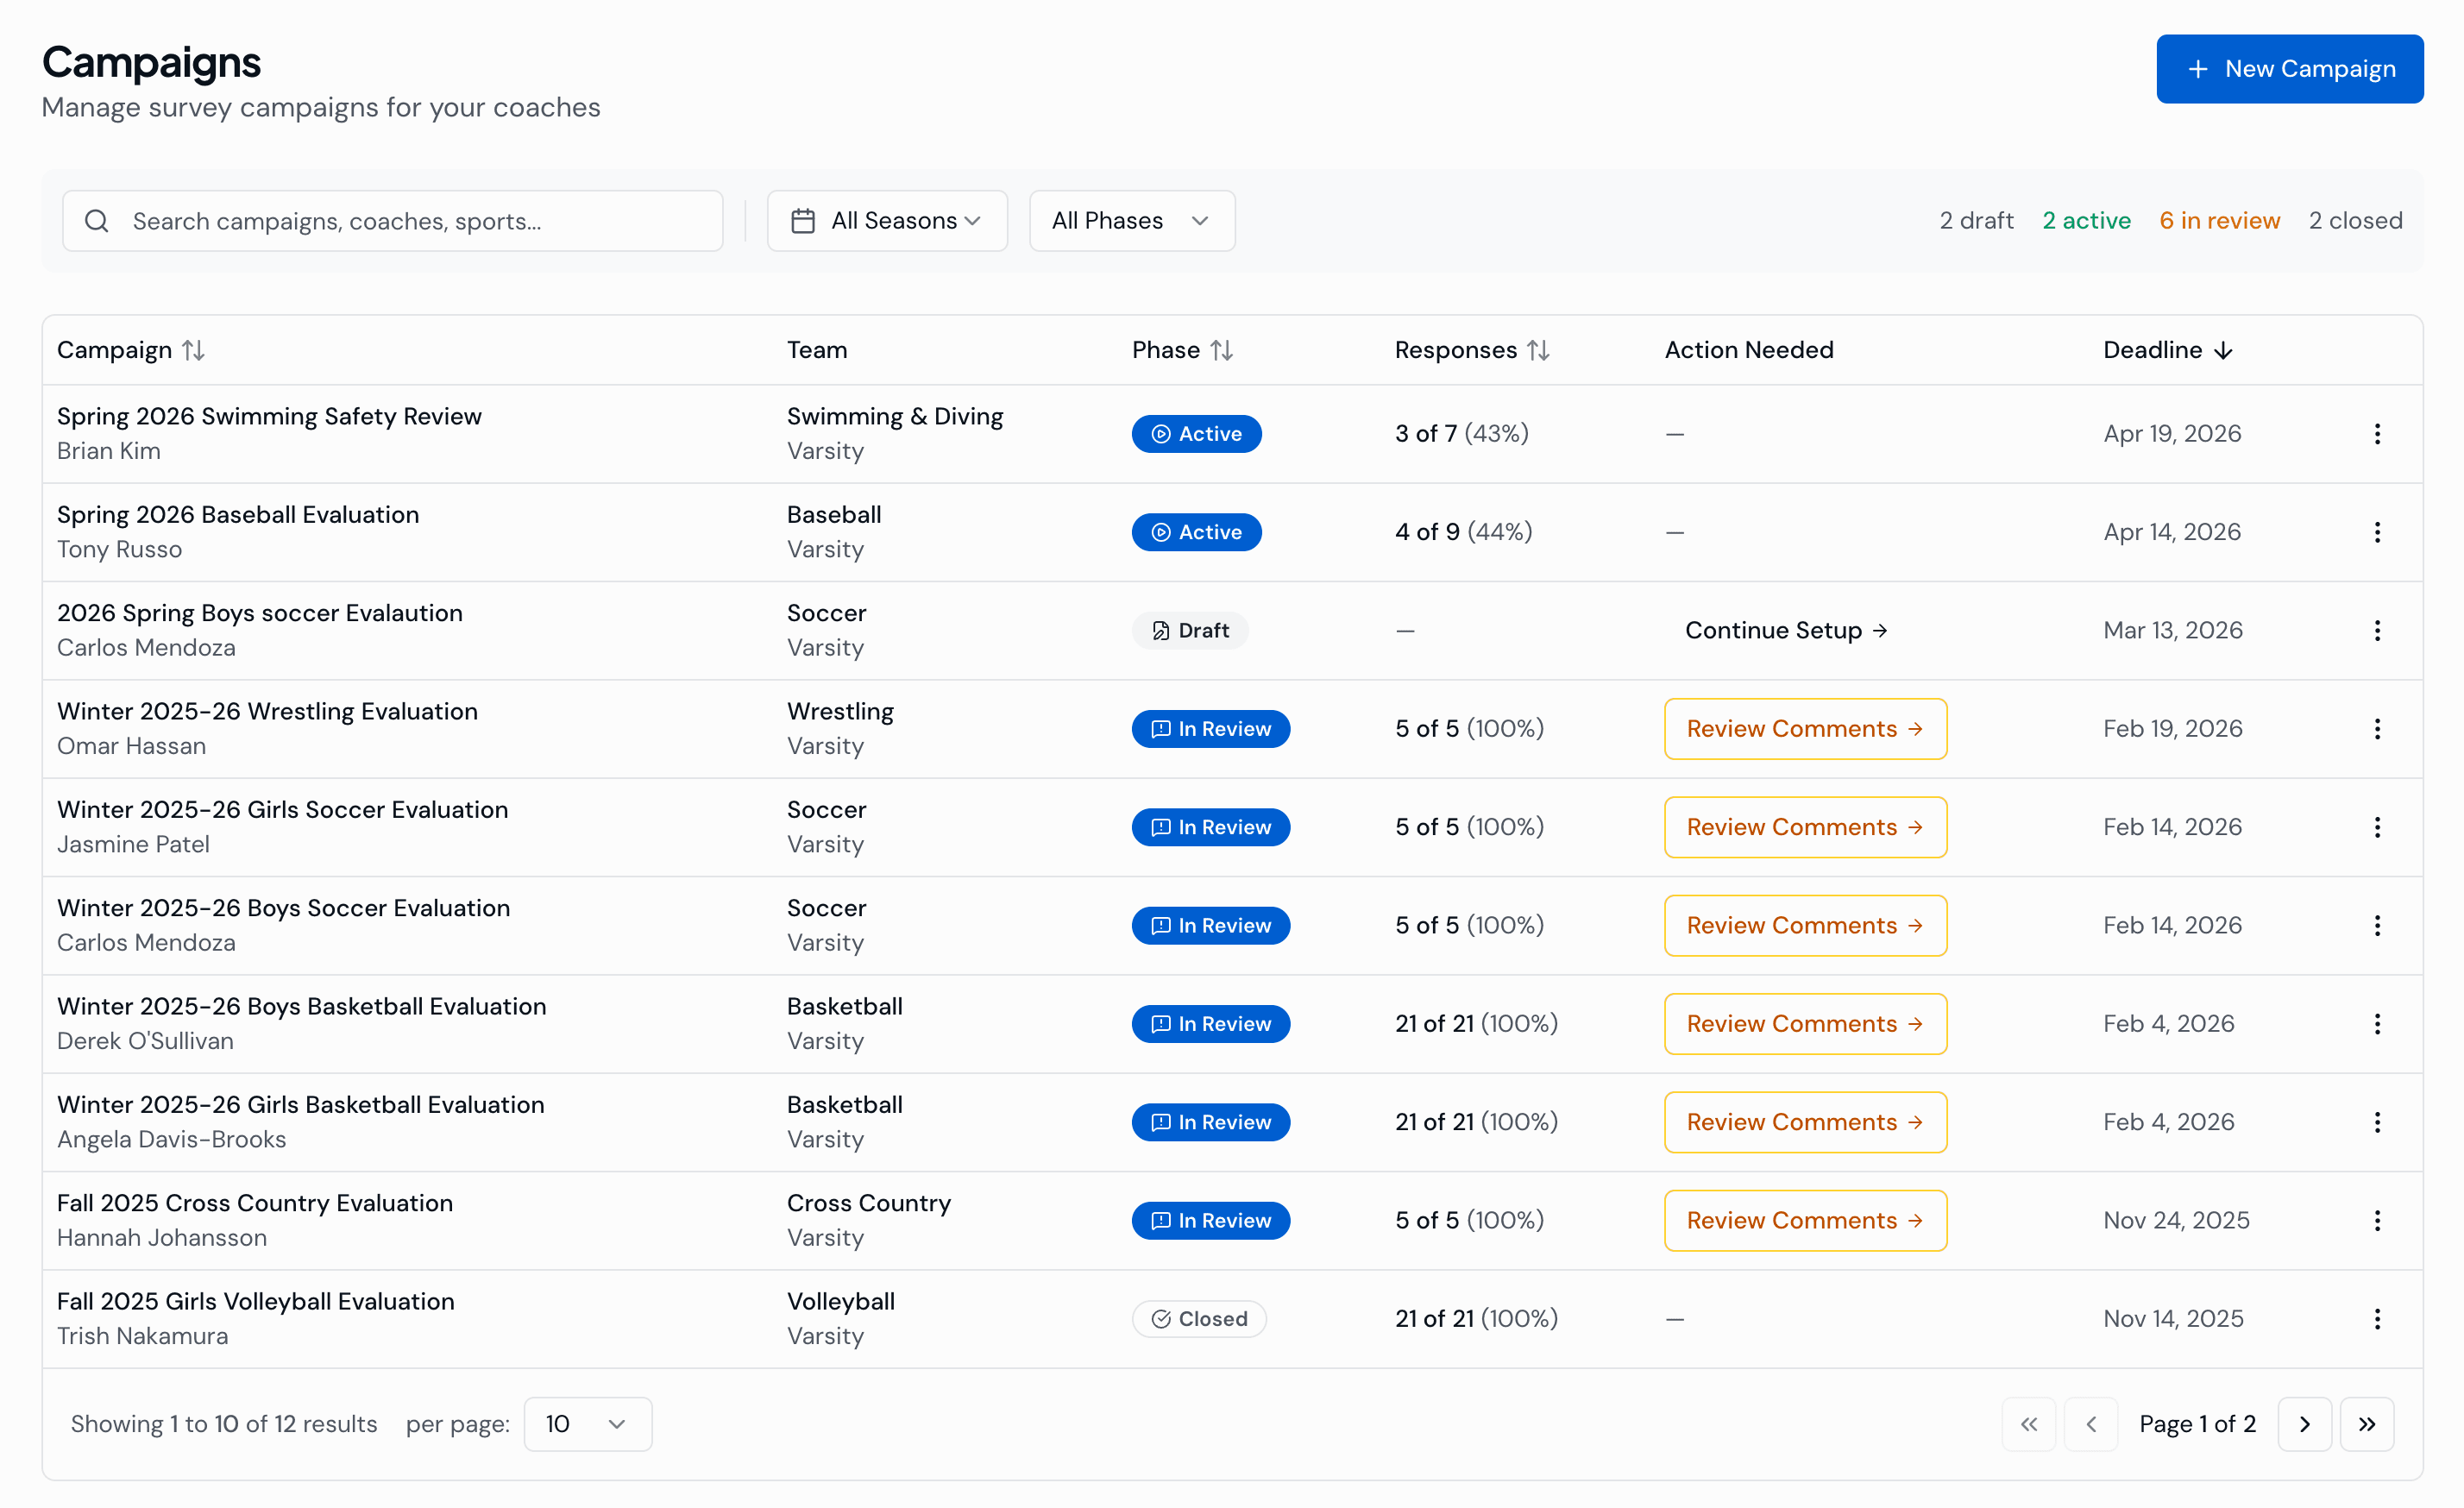Filter by 2 active campaigns
Screen dimensions: 2464x1508
(2086, 221)
